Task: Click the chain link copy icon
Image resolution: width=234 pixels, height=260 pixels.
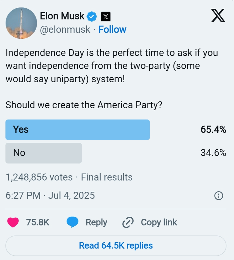Action: pyautogui.click(x=128, y=222)
